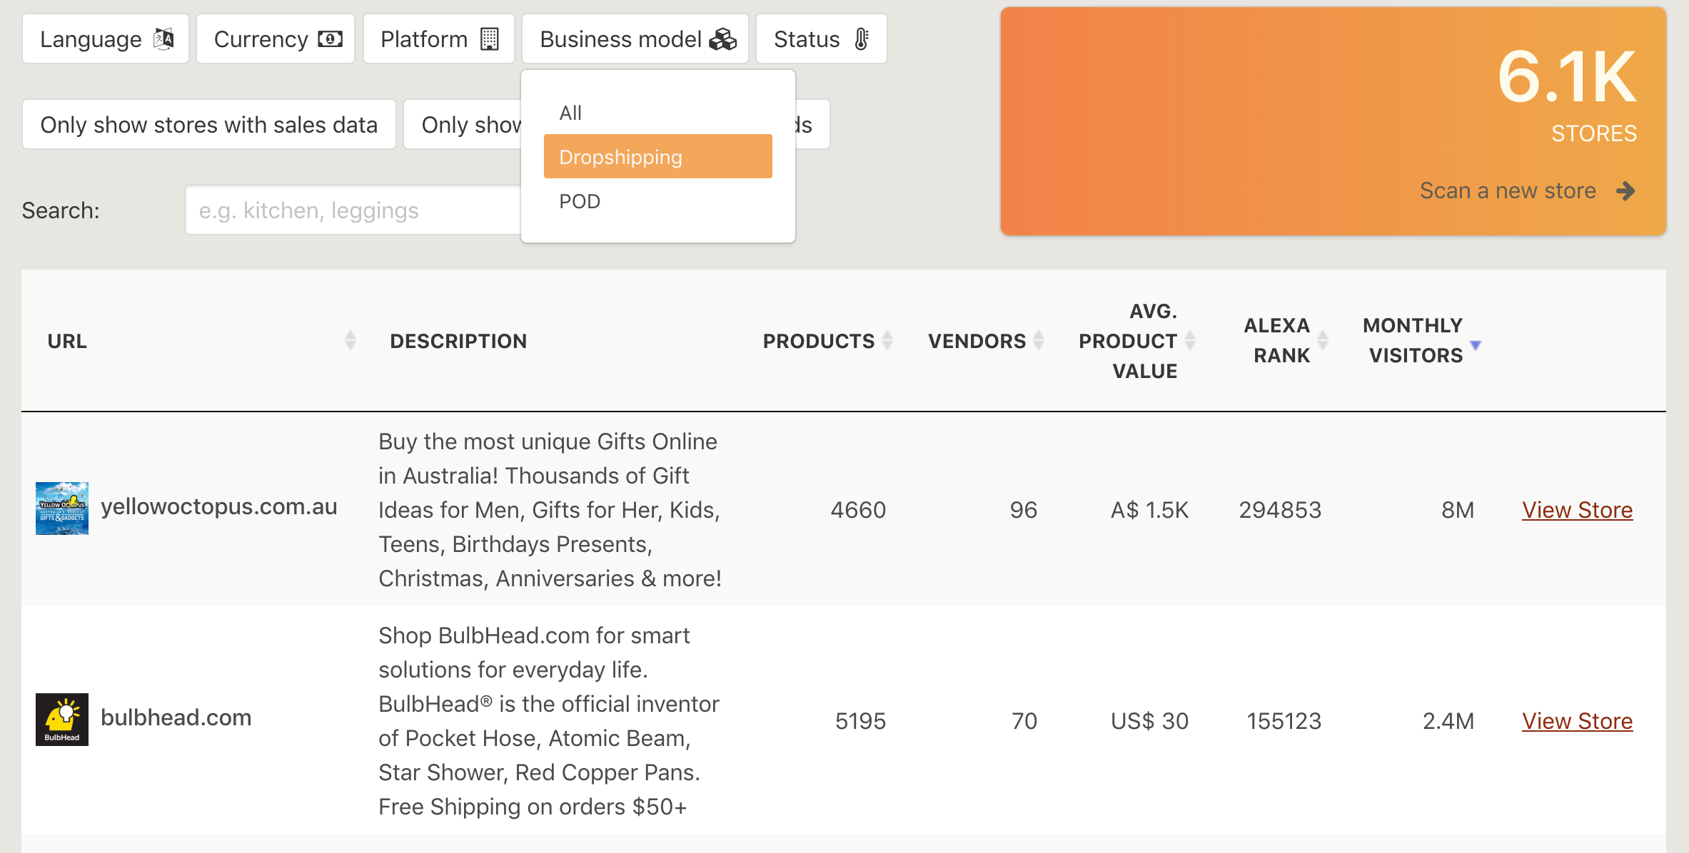Click the sort arrows on the Products column
The height and width of the screenshot is (853, 1689).
click(887, 340)
